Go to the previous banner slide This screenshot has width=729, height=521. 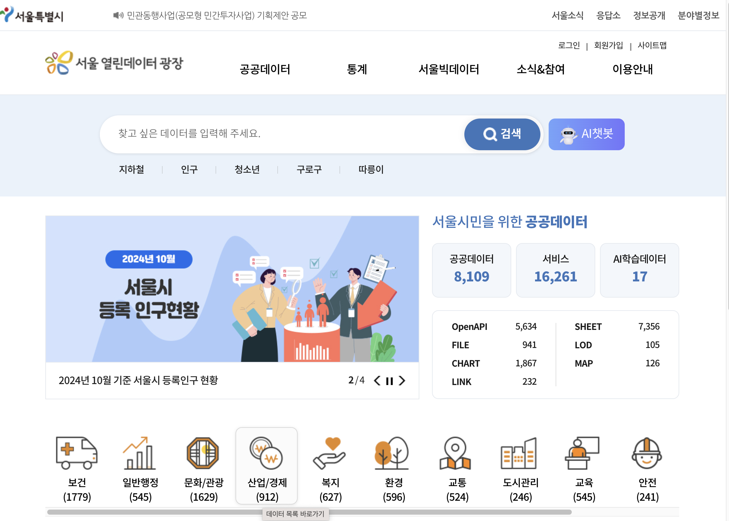(x=377, y=381)
